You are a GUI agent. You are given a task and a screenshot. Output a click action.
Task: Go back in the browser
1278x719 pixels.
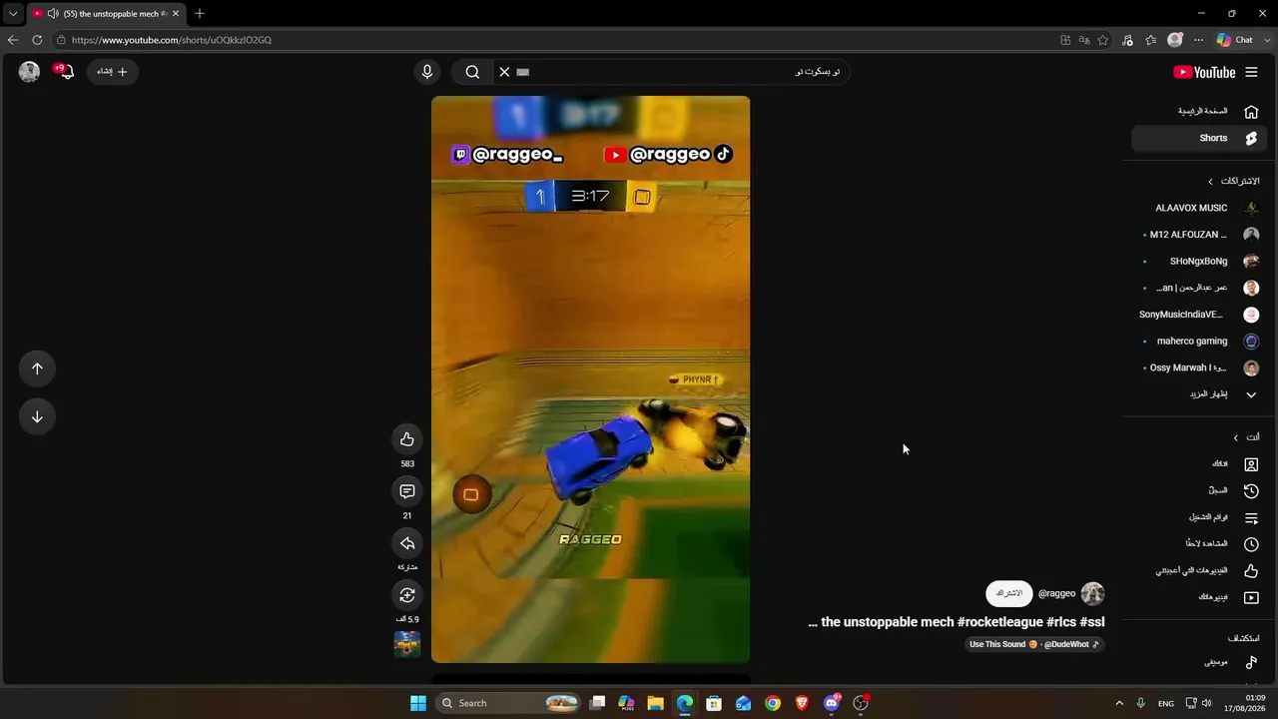pos(13,40)
